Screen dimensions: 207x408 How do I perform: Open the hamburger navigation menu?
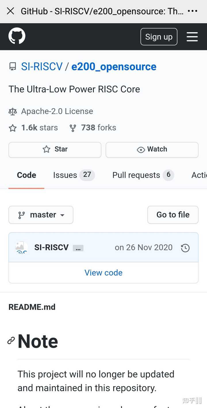192,36
